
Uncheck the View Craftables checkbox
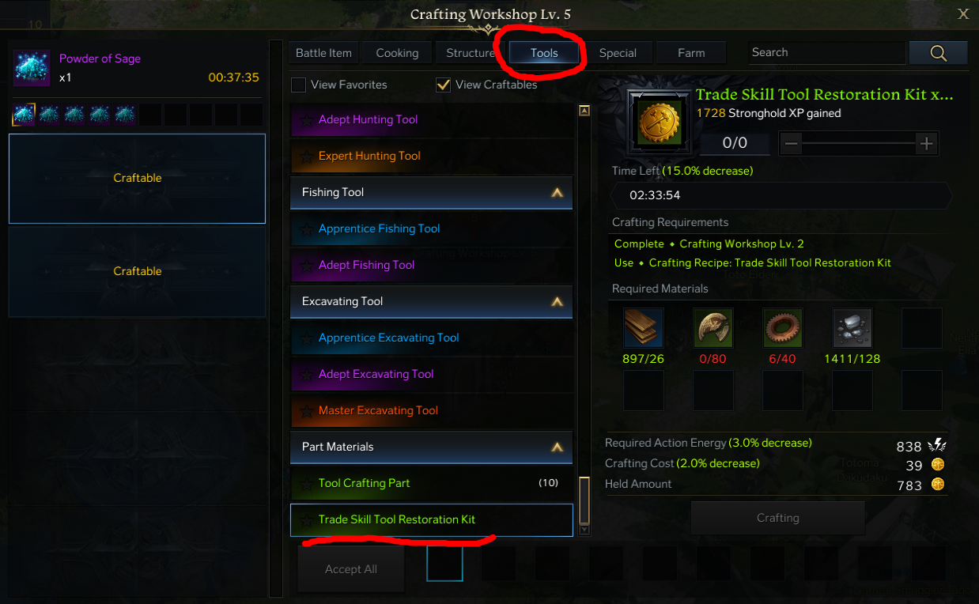444,85
